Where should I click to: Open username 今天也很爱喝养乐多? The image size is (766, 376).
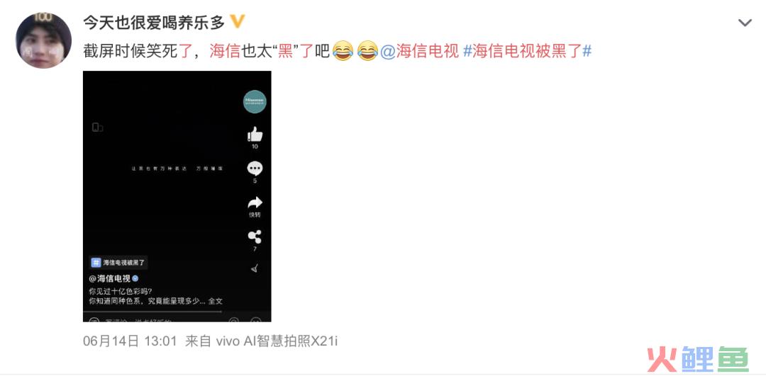tap(154, 22)
